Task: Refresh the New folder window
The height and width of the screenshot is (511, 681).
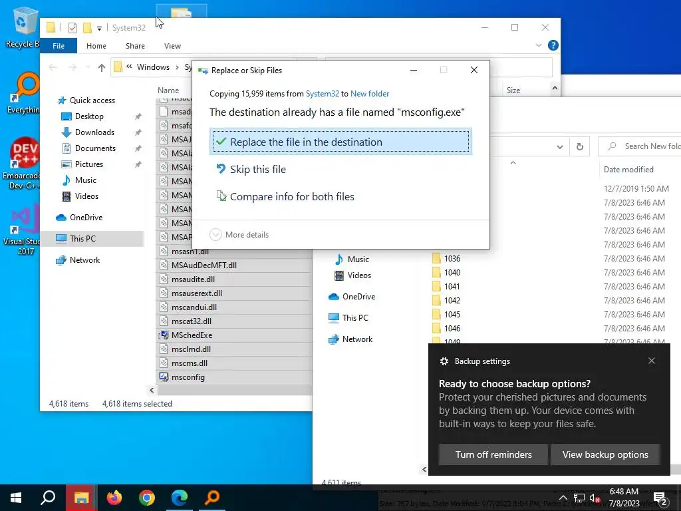Action: [579, 146]
